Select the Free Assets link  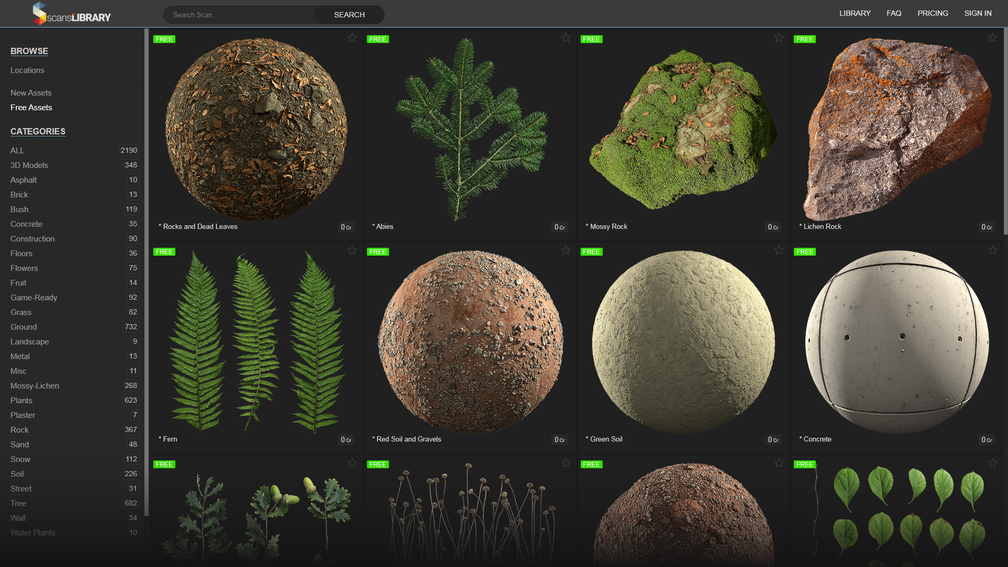tap(31, 108)
